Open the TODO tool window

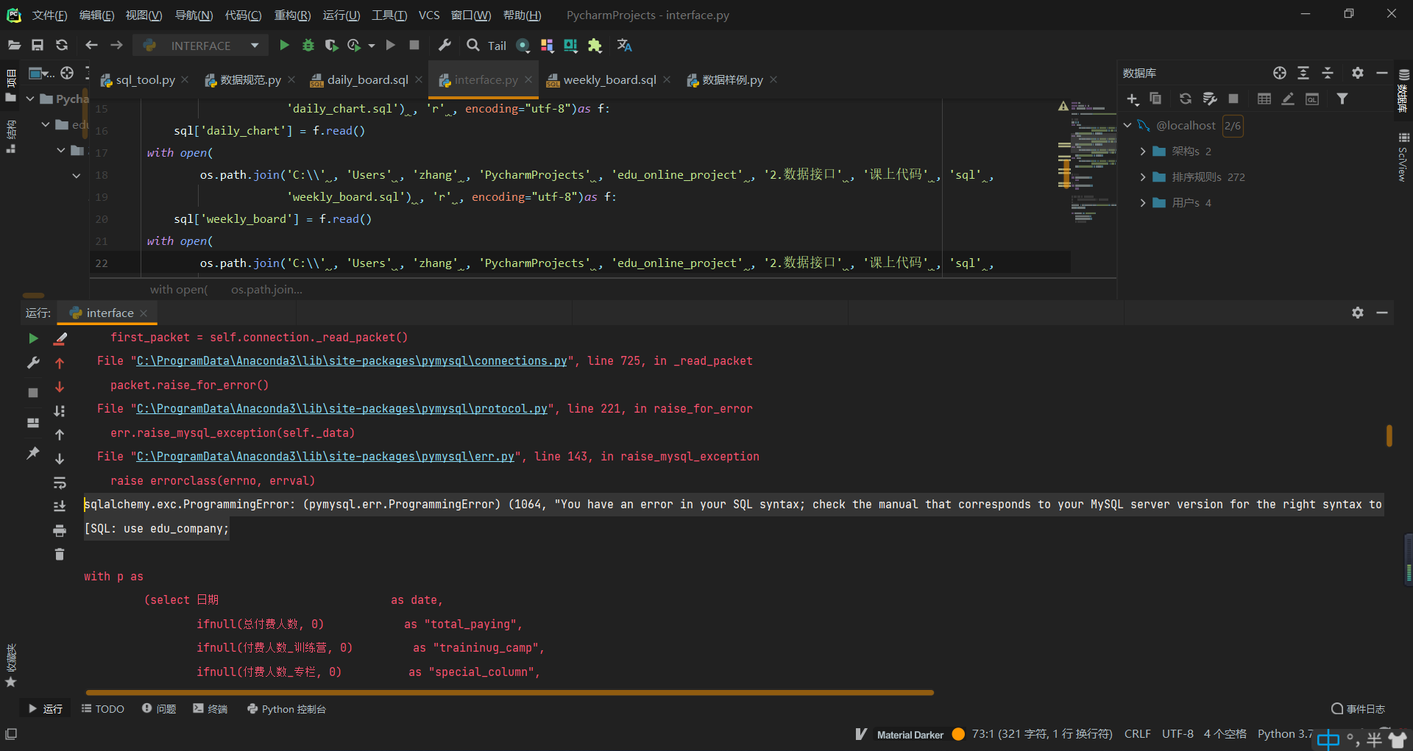[x=103, y=709]
